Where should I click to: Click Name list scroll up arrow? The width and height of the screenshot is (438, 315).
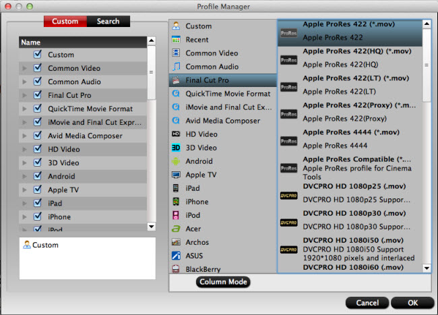tap(152, 40)
